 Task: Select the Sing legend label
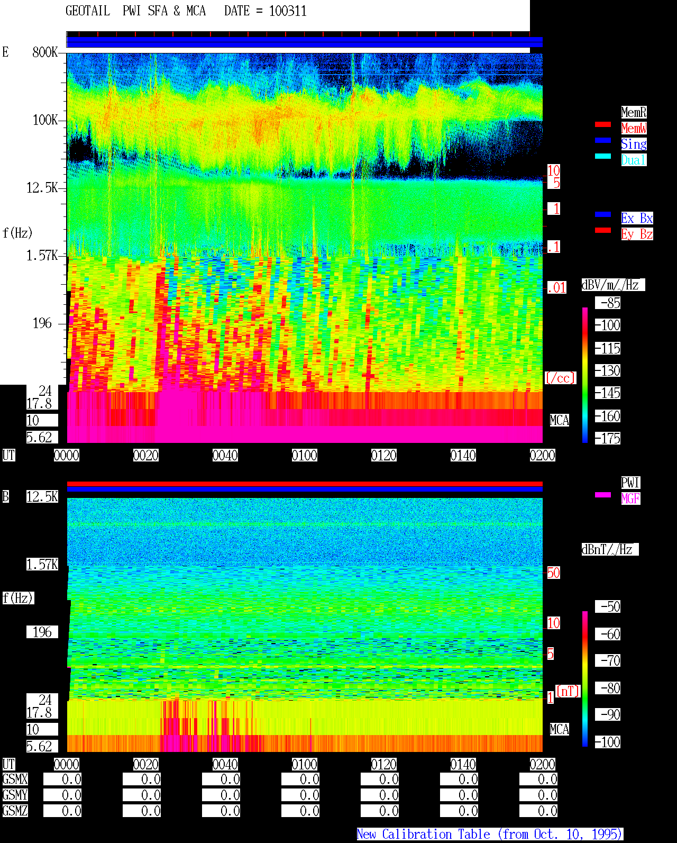(x=634, y=144)
